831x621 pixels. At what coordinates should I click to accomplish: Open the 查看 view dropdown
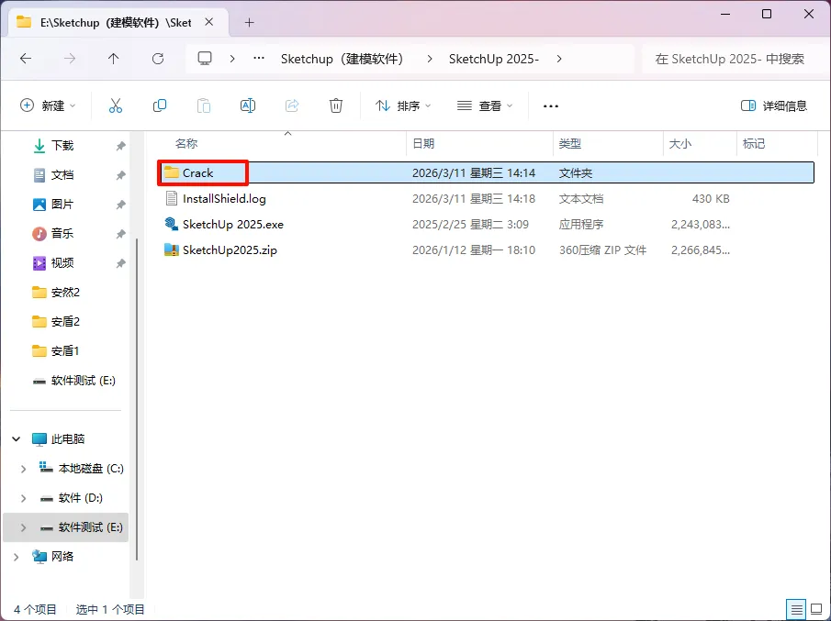(485, 105)
